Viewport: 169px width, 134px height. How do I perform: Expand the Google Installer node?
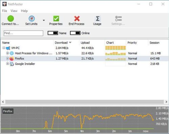pyautogui.click(x=7, y=64)
